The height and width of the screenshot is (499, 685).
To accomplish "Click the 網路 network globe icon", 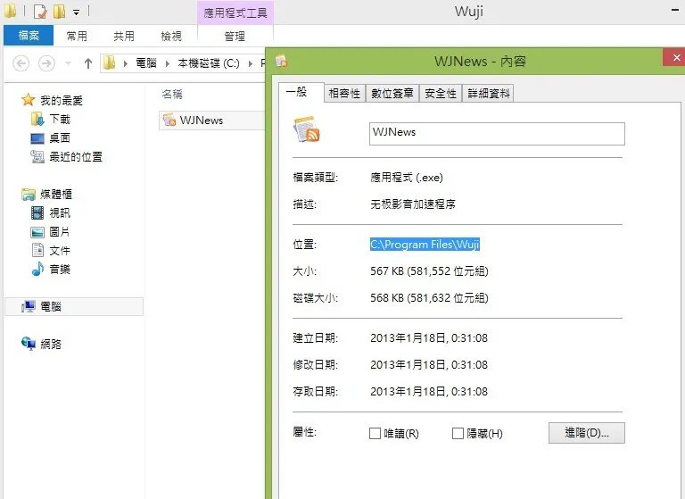I will (29, 344).
